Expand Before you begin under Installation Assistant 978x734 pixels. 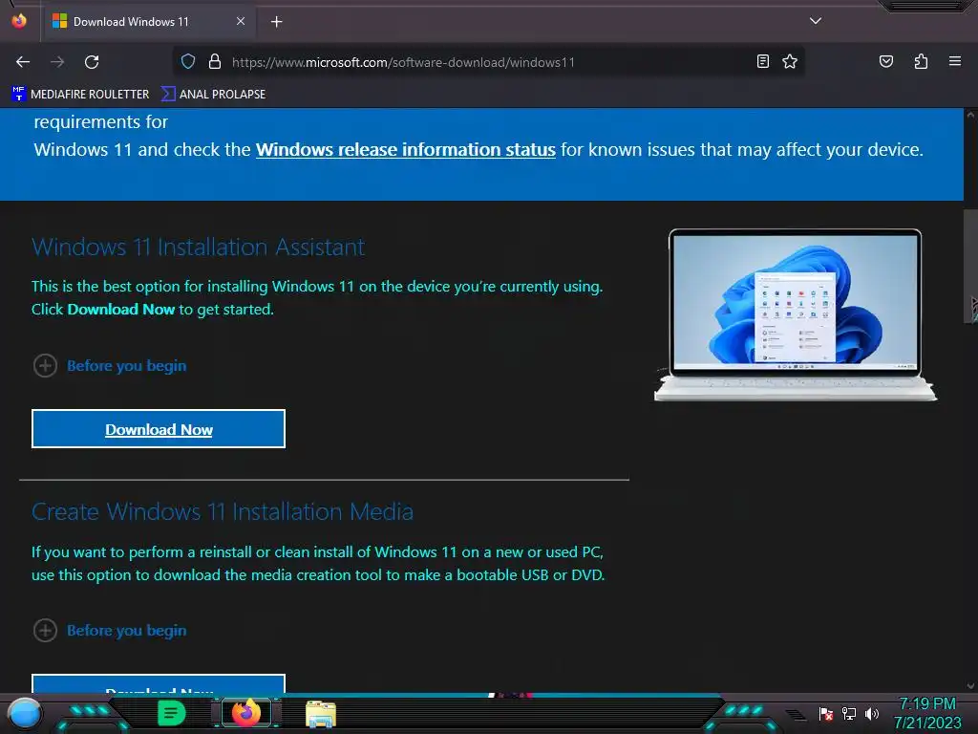[110, 366]
